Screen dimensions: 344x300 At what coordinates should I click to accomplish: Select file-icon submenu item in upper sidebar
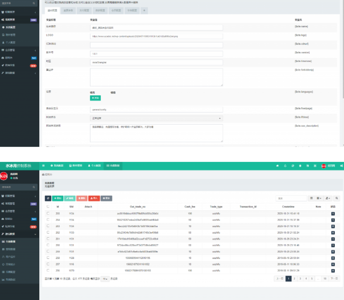(x=19, y=35)
